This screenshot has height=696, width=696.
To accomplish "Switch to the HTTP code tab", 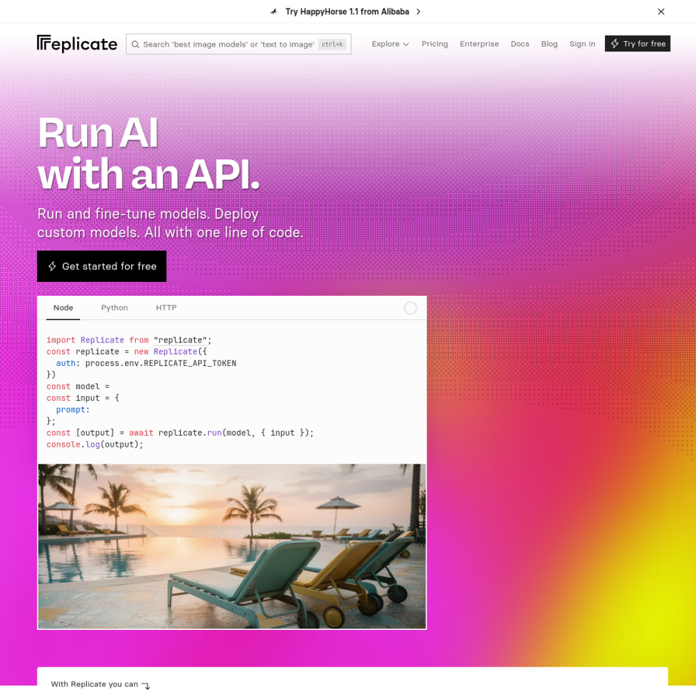I will pos(166,308).
